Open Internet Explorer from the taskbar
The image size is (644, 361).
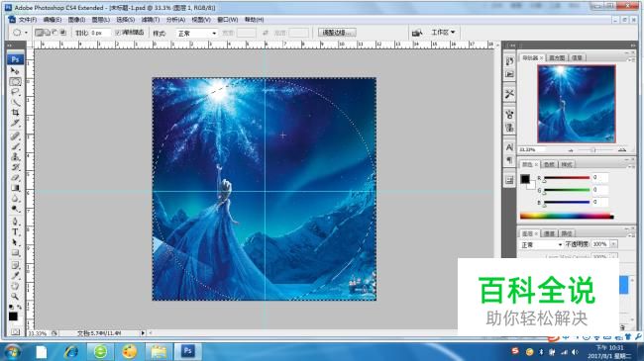tap(71, 351)
